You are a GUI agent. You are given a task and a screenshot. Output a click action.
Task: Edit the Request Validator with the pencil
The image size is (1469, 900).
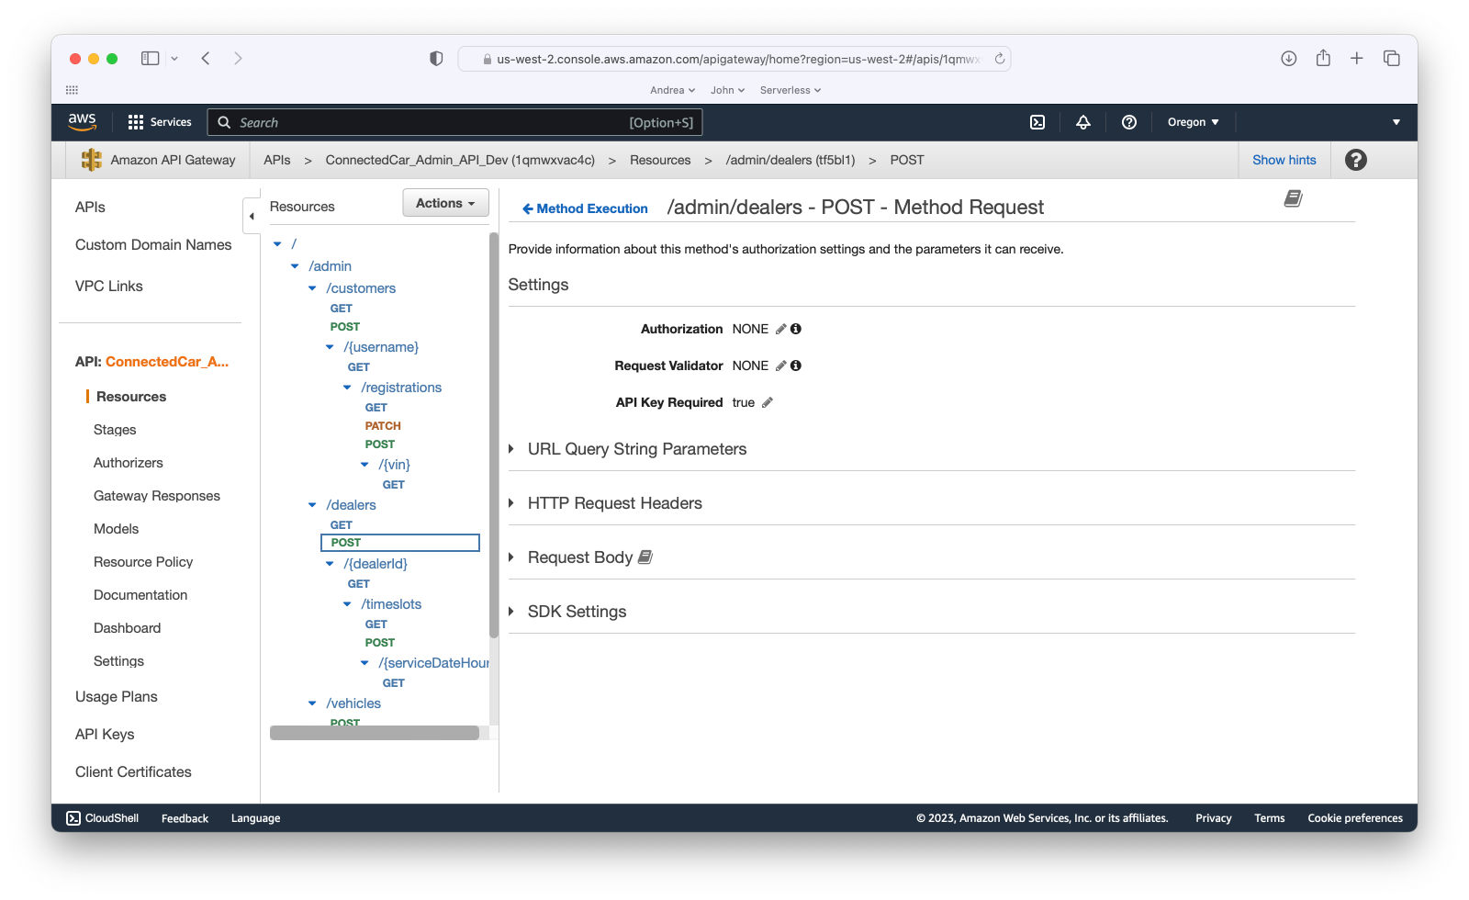coord(780,366)
